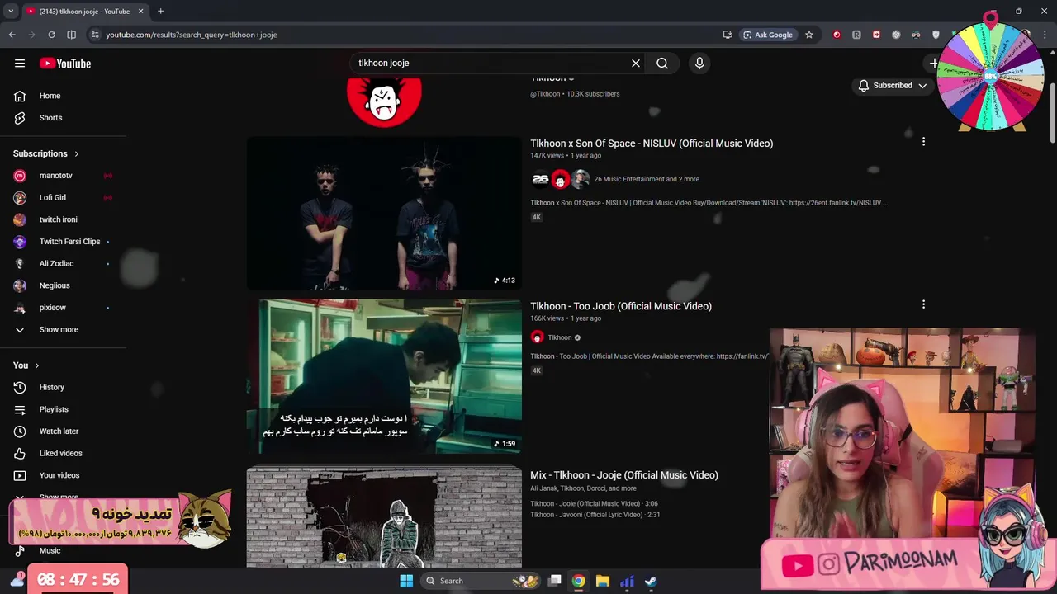Image resolution: width=1057 pixels, height=594 pixels.
Task: Open Windows Start menu
Action: click(x=406, y=581)
